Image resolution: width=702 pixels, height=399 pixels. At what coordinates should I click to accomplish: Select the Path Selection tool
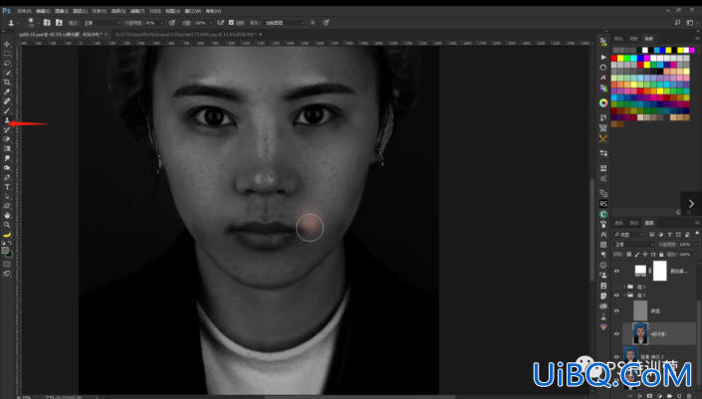(x=7, y=196)
